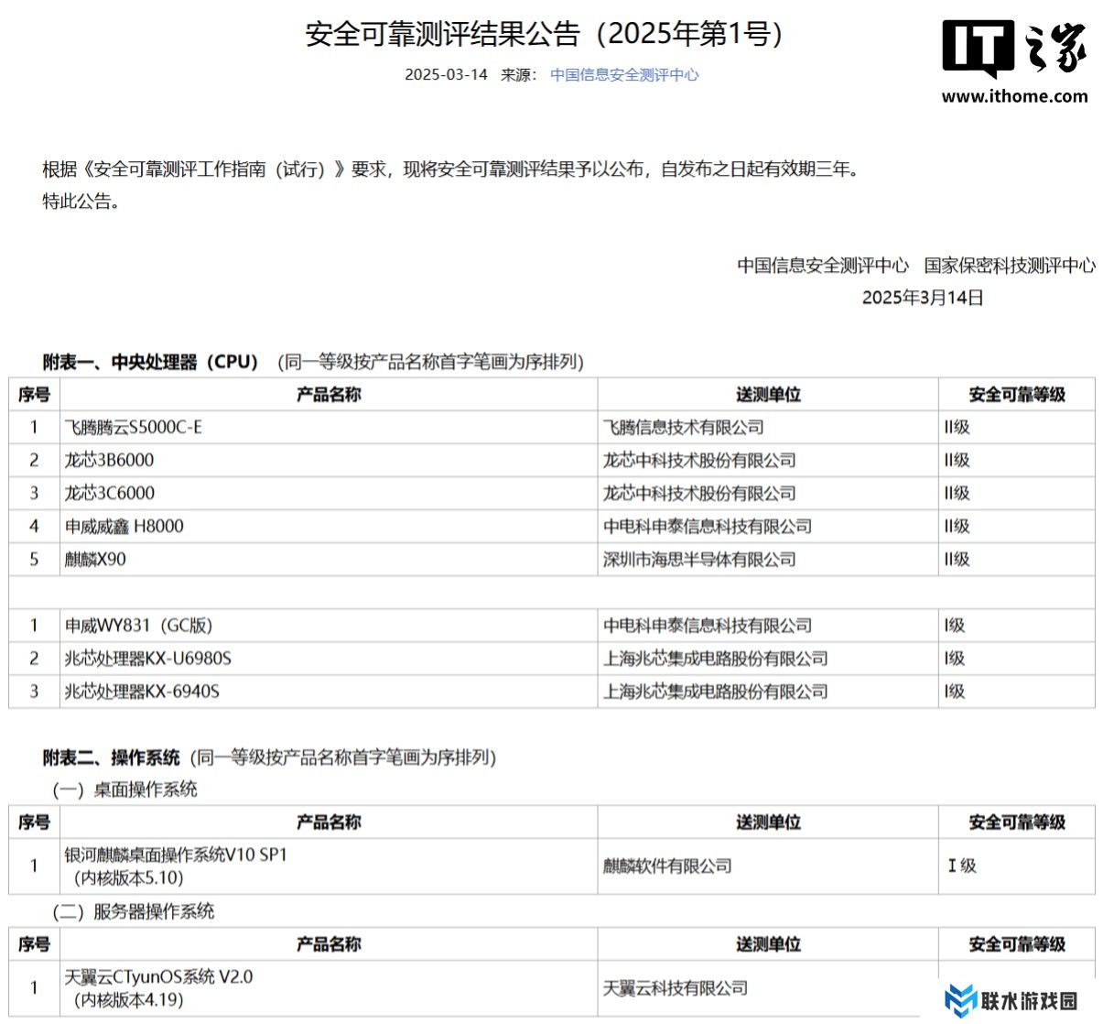Select the 天翼云CTyunOS系统 V2.0 cell

pyautogui.click(x=158, y=977)
